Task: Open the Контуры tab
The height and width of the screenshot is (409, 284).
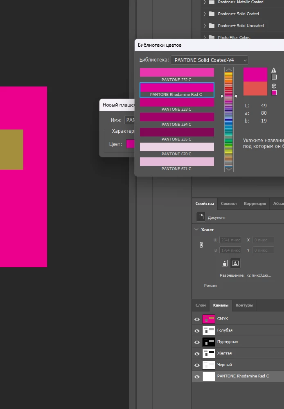Action: [x=244, y=305]
